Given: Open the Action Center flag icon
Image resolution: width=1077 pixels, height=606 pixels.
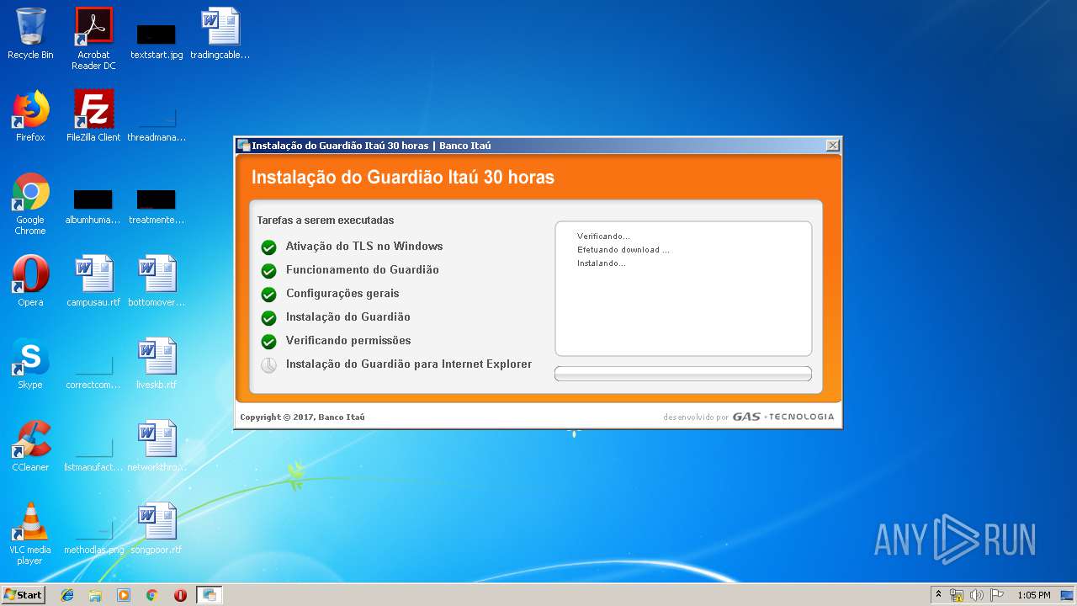Looking at the screenshot, I should (x=997, y=595).
